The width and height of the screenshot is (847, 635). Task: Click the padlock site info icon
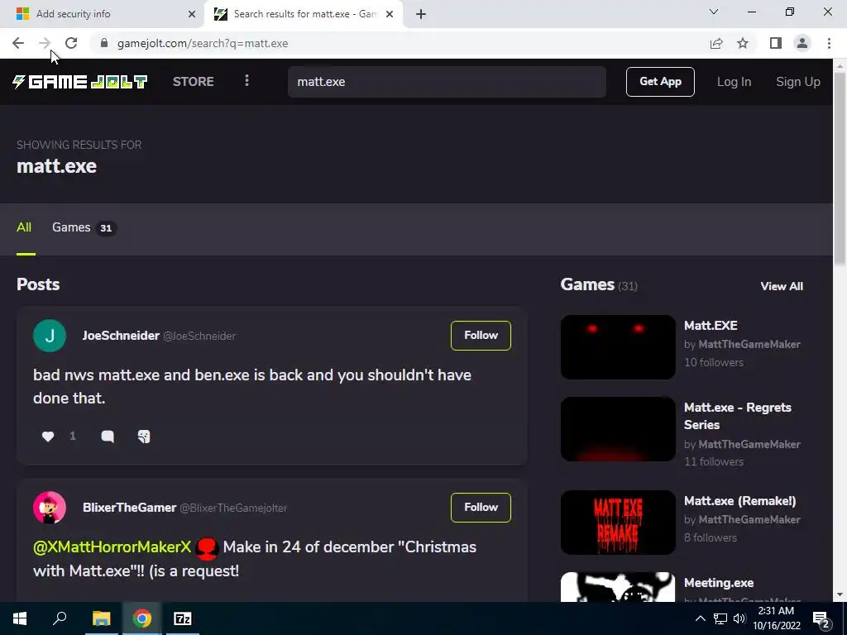(104, 43)
